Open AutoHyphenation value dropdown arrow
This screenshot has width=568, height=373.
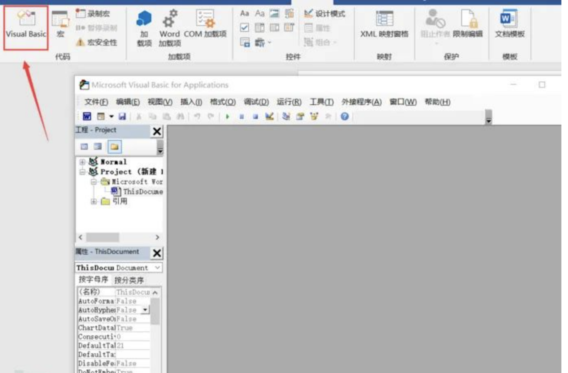coord(145,310)
